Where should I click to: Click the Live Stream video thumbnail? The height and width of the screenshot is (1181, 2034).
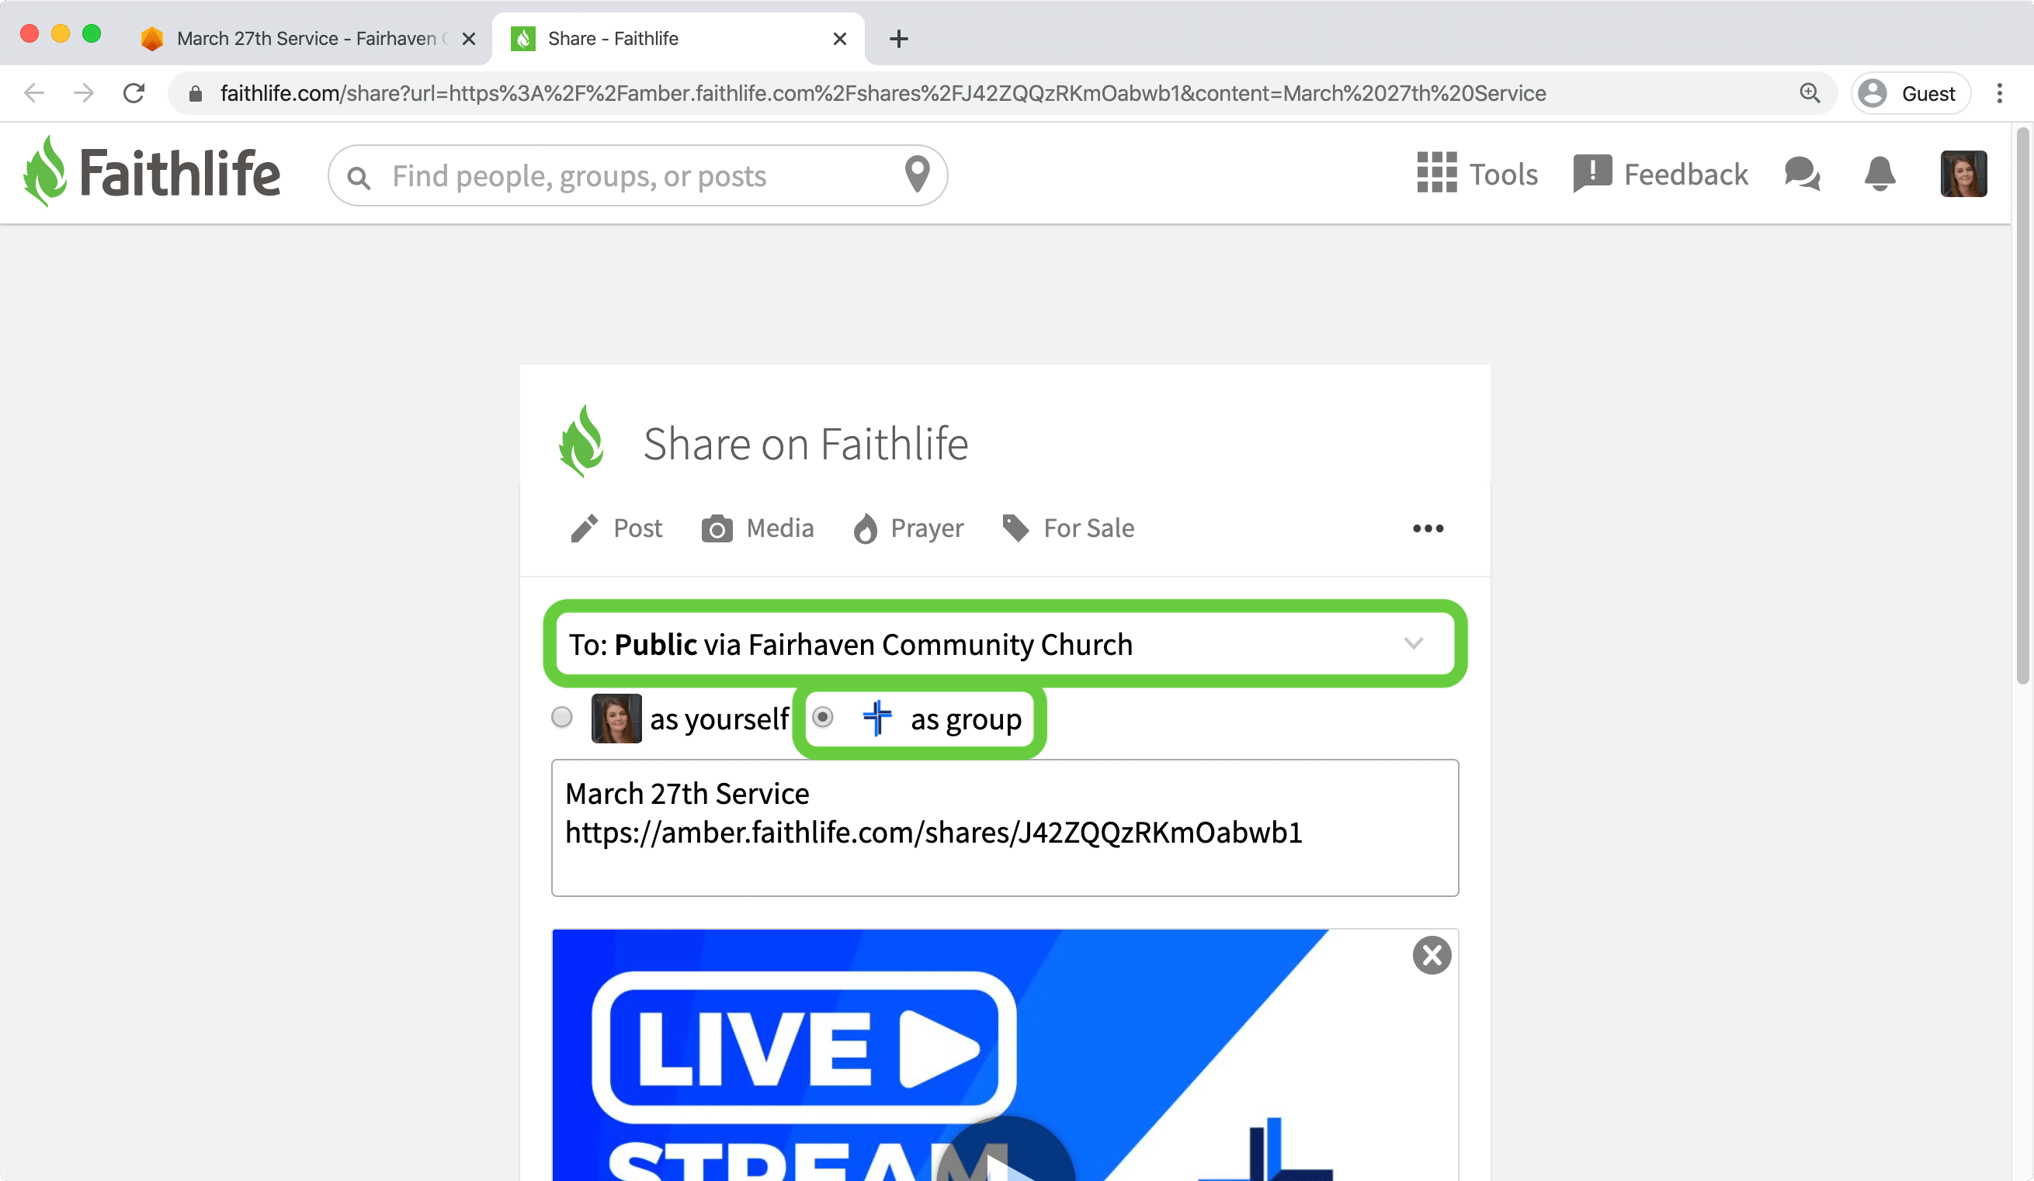1005,1055
